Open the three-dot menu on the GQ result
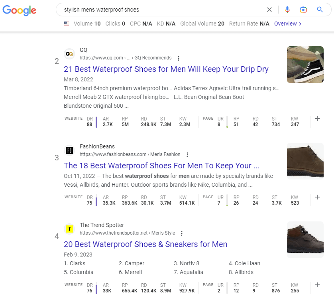Screen dimensions: 334x298 pos(179,58)
